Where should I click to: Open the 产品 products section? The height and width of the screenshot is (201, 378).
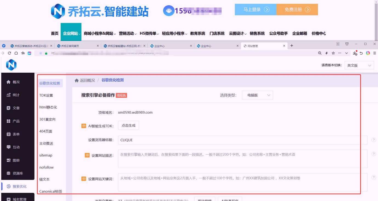(8, 121)
